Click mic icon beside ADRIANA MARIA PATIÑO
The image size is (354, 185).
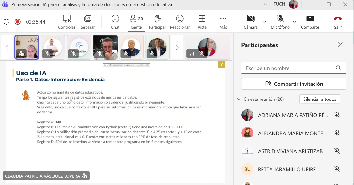point(337,115)
